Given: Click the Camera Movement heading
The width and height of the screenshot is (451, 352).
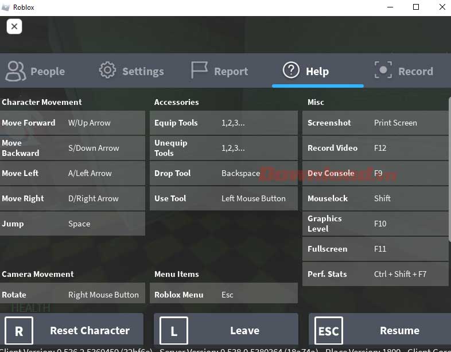Looking at the screenshot, I should pos(38,274).
